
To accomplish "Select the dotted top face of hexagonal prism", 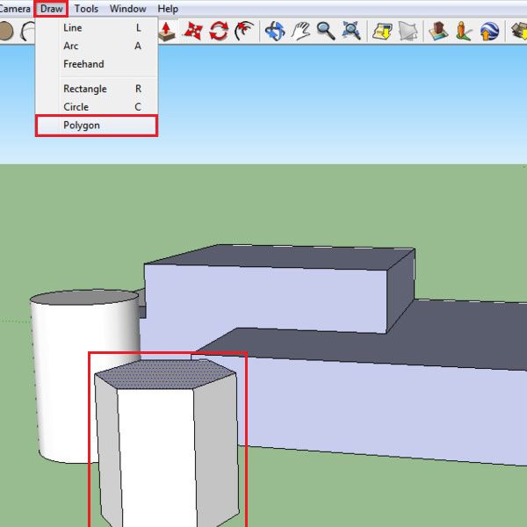I will 165,374.
